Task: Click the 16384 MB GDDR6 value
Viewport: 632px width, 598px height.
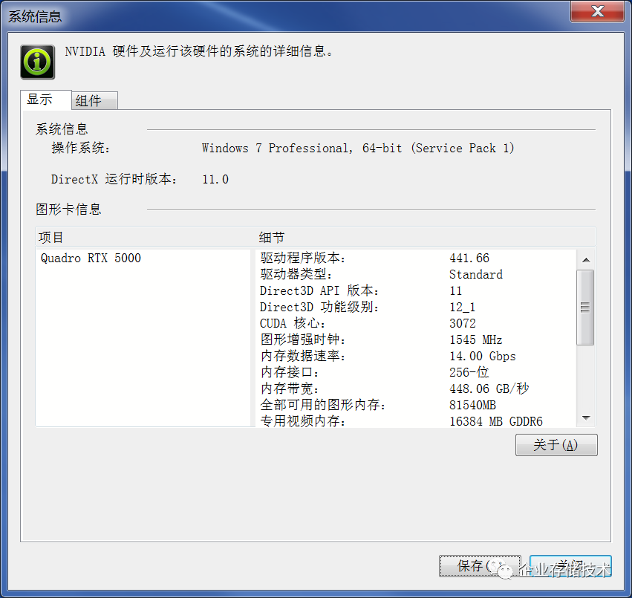Action: (x=496, y=421)
